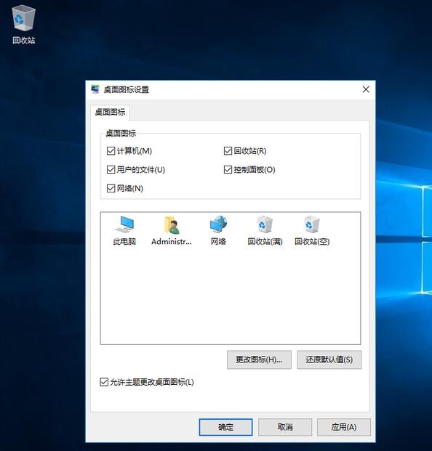
Task: Uncheck the 回收站(R) checkbox
Action: tap(228, 151)
